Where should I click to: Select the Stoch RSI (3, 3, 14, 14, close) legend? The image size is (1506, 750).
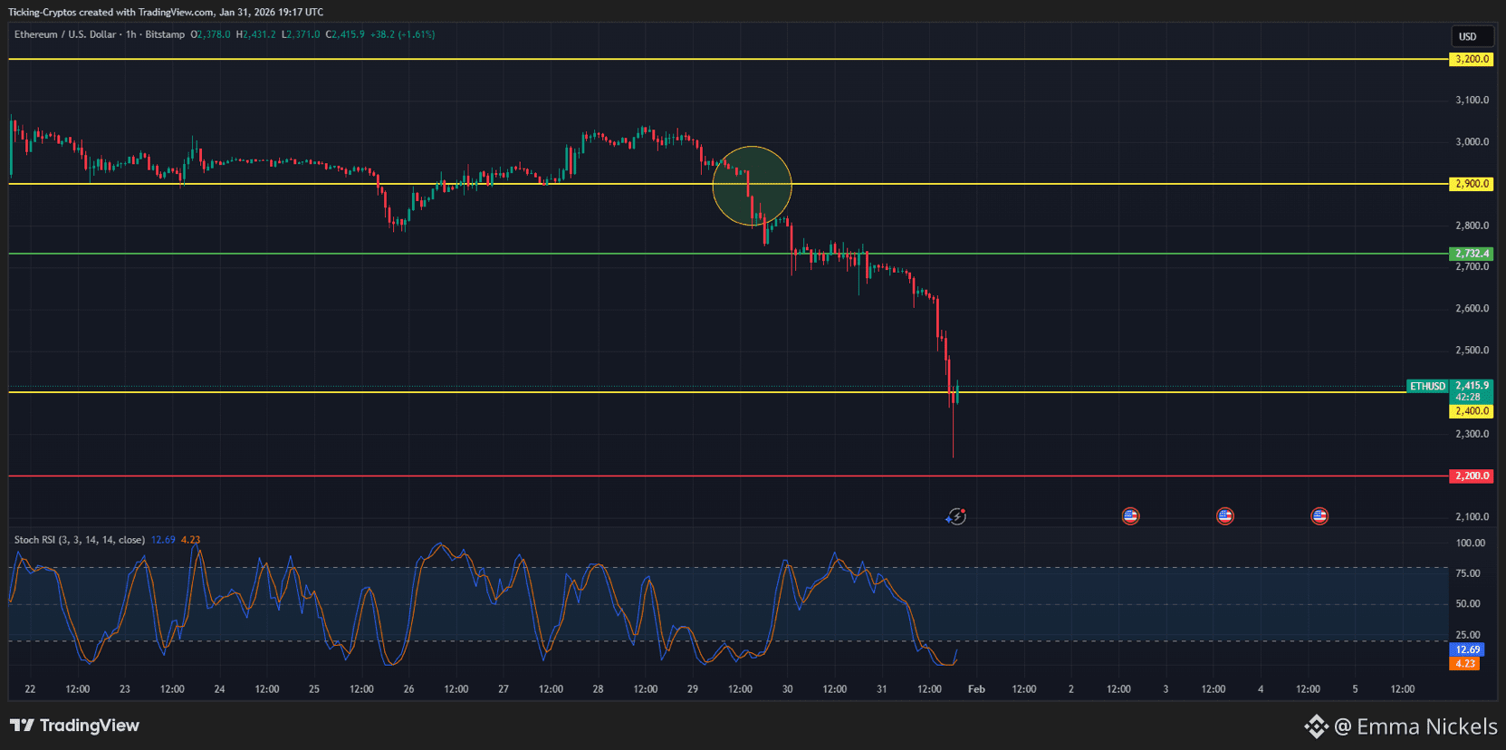click(80, 540)
